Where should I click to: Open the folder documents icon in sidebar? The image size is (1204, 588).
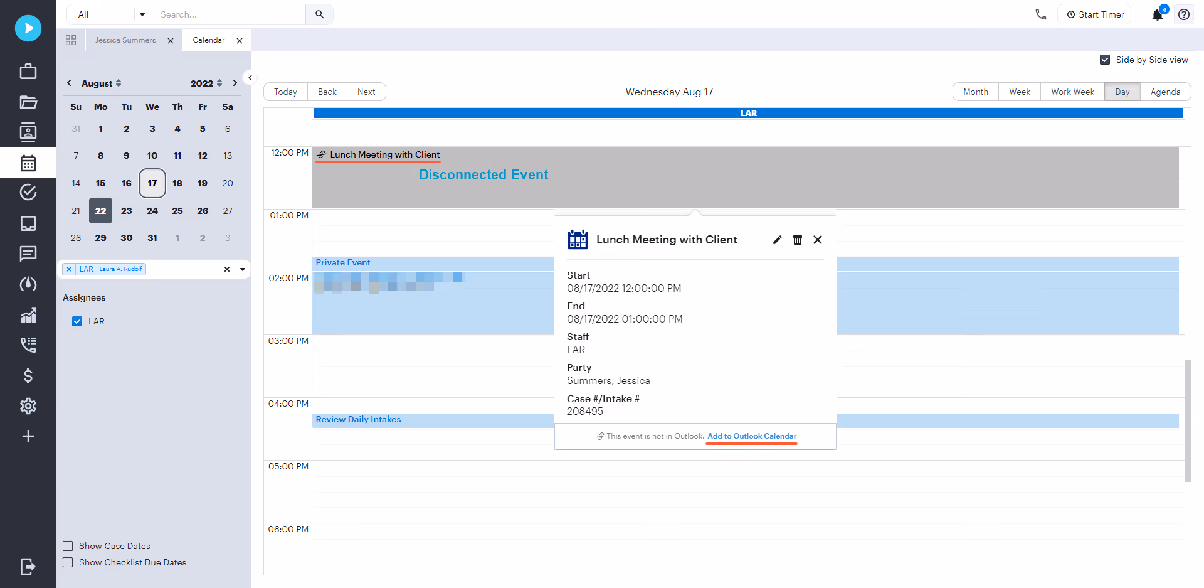point(28,102)
